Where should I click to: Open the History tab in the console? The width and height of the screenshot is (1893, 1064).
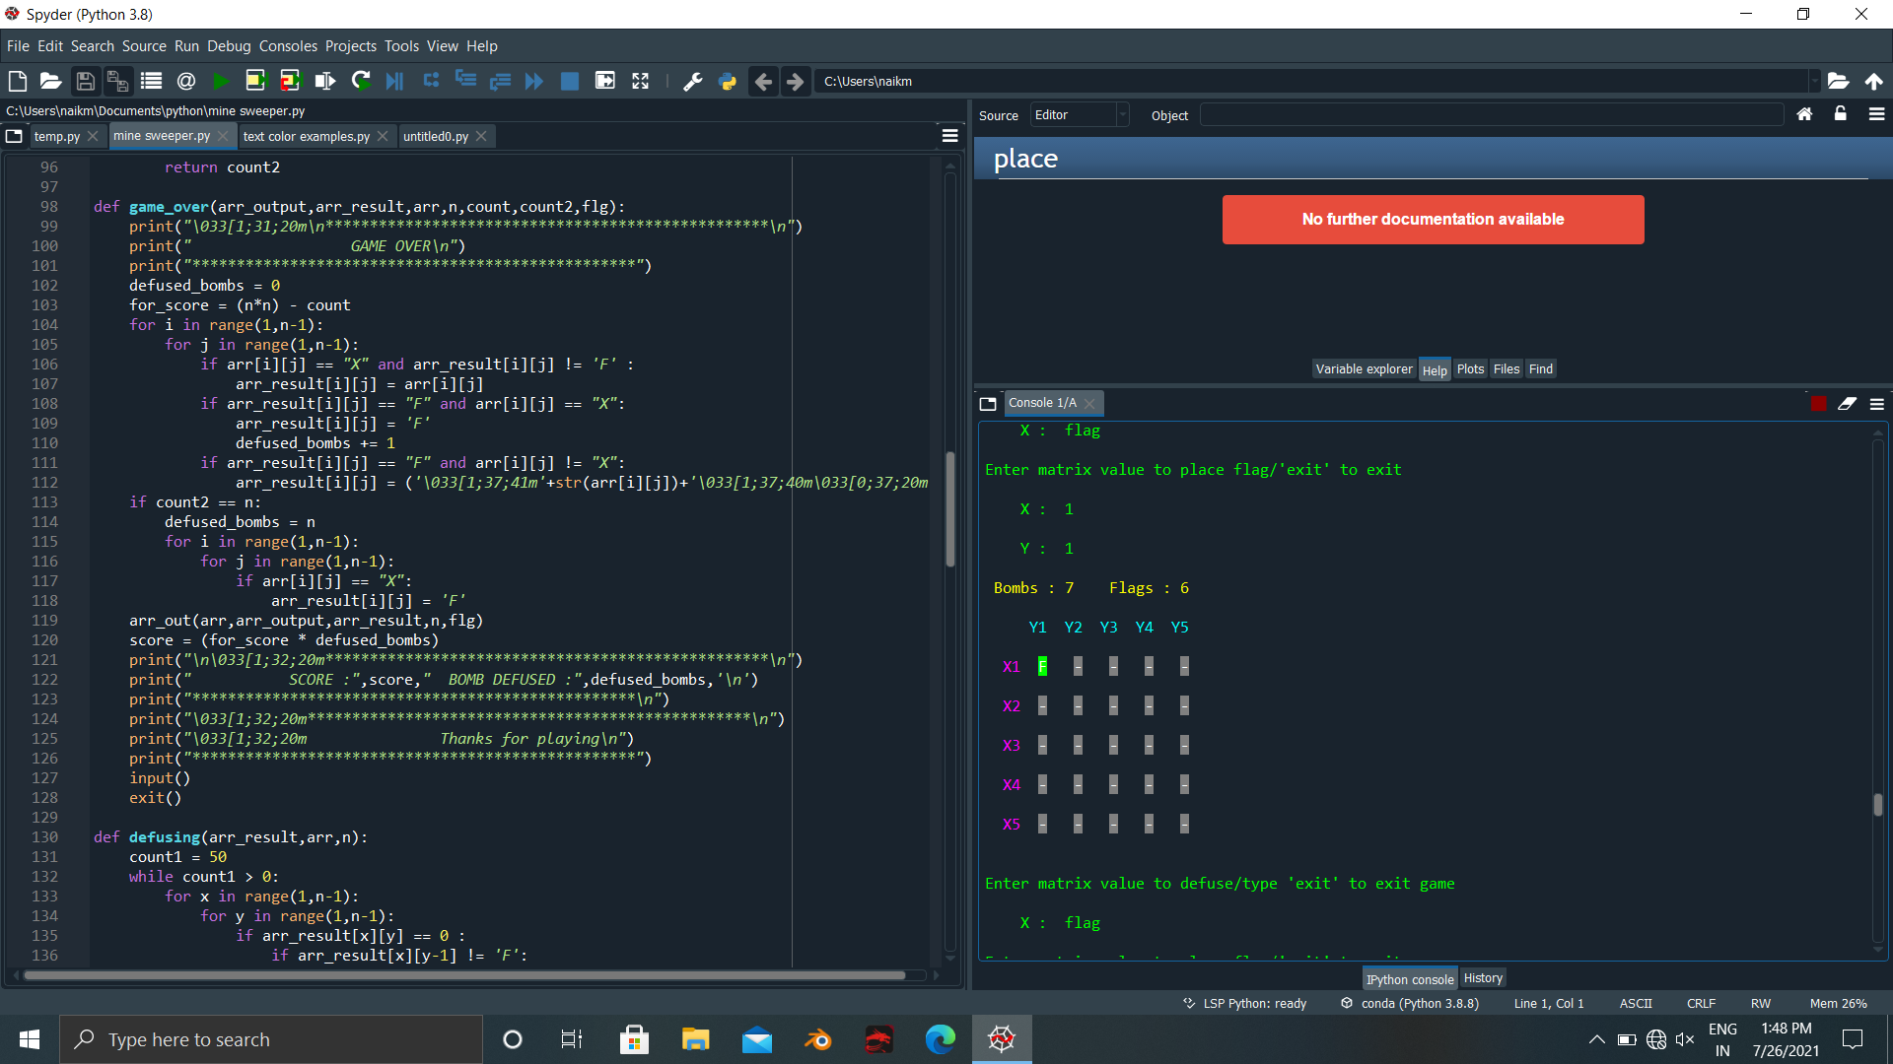[1483, 977]
